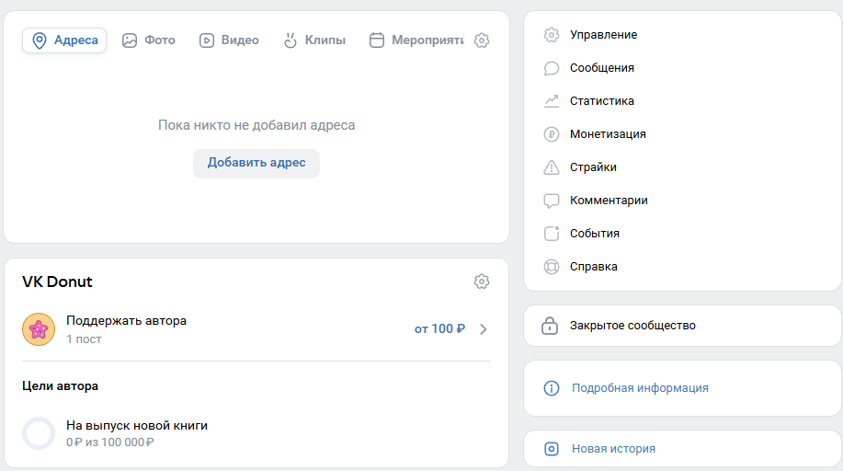The width and height of the screenshot is (843, 471).
Task: Open the Сообщения speech bubble icon
Action: click(x=551, y=68)
